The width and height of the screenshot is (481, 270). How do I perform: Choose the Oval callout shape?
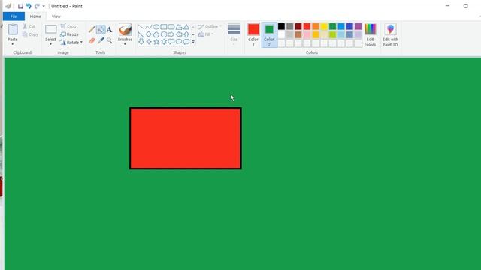click(x=179, y=42)
